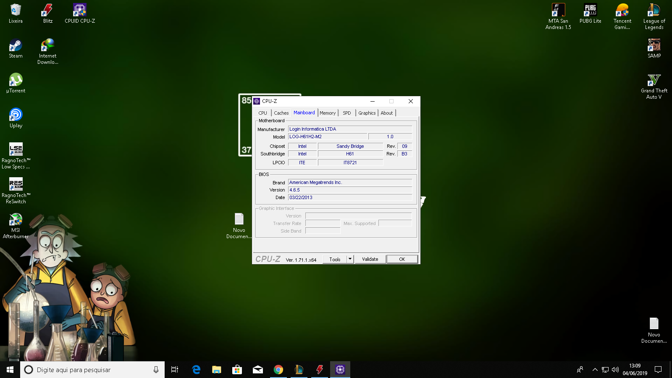Focus the 'Digite aqui para pesquisar' search box
Screen dimensions: 672x378
[92, 370]
